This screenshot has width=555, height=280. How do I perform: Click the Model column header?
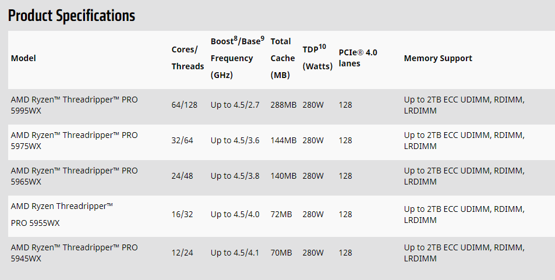pyautogui.click(x=23, y=58)
